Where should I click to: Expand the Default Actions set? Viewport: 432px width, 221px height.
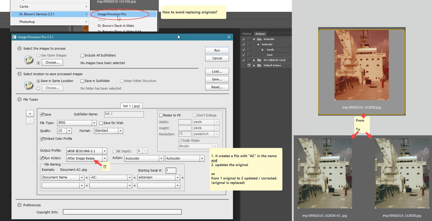[254, 65]
